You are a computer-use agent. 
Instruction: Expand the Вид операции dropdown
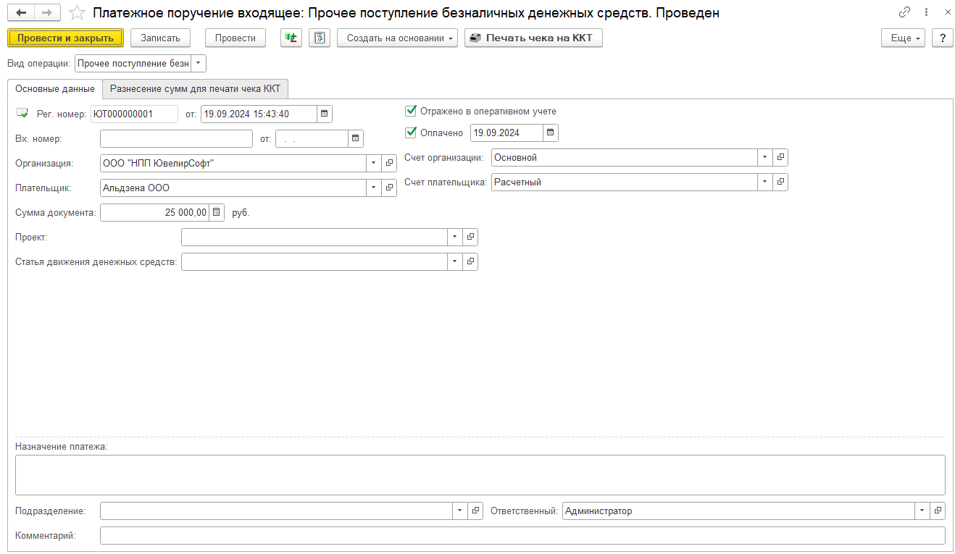tap(199, 63)
